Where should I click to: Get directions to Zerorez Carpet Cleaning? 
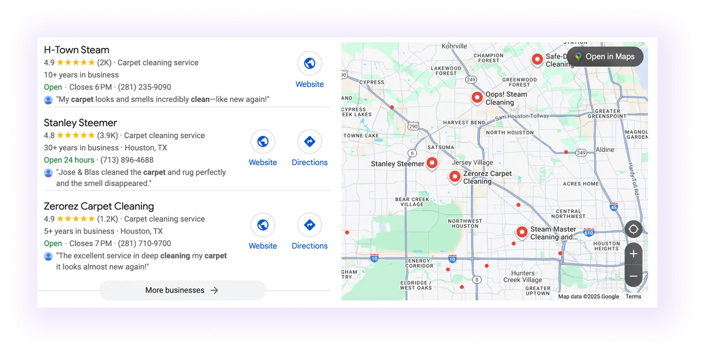point(310,225)
